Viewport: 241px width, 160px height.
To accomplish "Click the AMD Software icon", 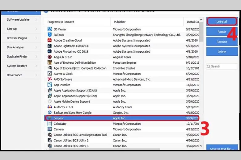I will point(49,79).
